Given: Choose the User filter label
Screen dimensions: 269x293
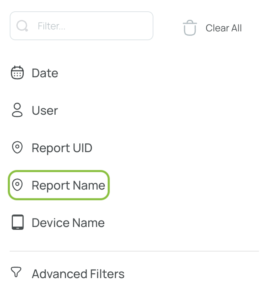Looking at the screenshot, I should [45, 110].
